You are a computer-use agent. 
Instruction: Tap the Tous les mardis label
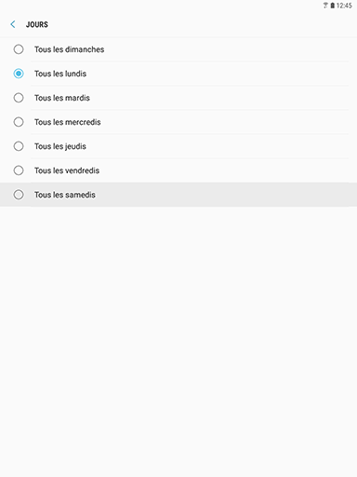(62, 98)
